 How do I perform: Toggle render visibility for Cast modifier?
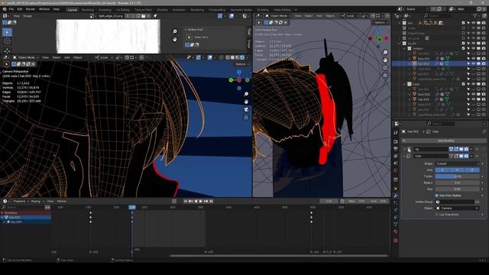coord(466,156)
